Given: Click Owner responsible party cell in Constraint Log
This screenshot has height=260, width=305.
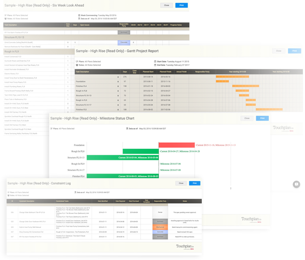Looking at the screenshot, I should click(x=160, y=212).
